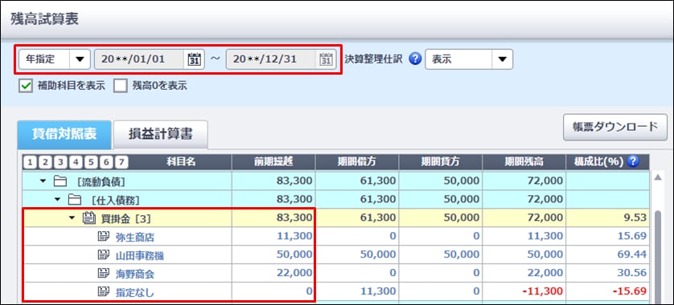This screenshot has width=674, height=305.
Task: Click help icon next to 構成比(%)
Action: [632, 161]
